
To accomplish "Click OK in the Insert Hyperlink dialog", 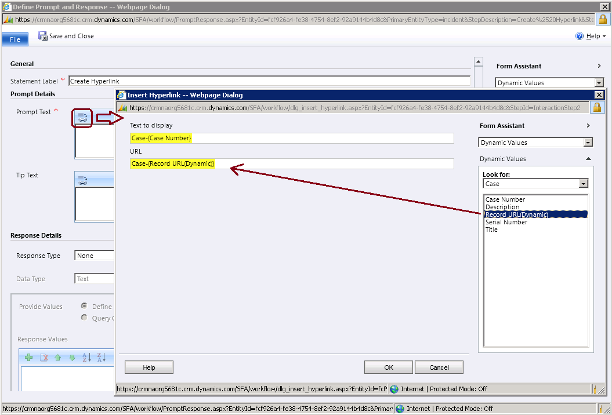I will pos(388,367).
